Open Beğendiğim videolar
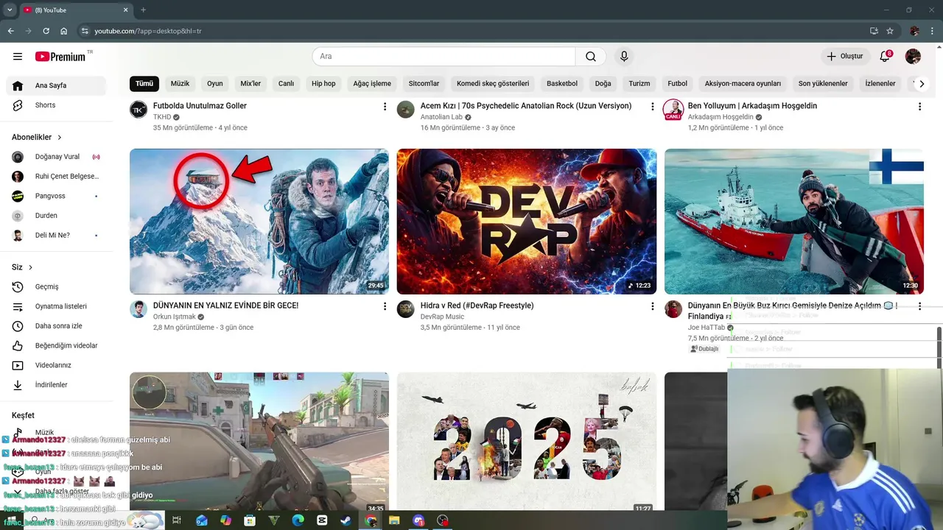943x530 pixels. pos(56,345)
